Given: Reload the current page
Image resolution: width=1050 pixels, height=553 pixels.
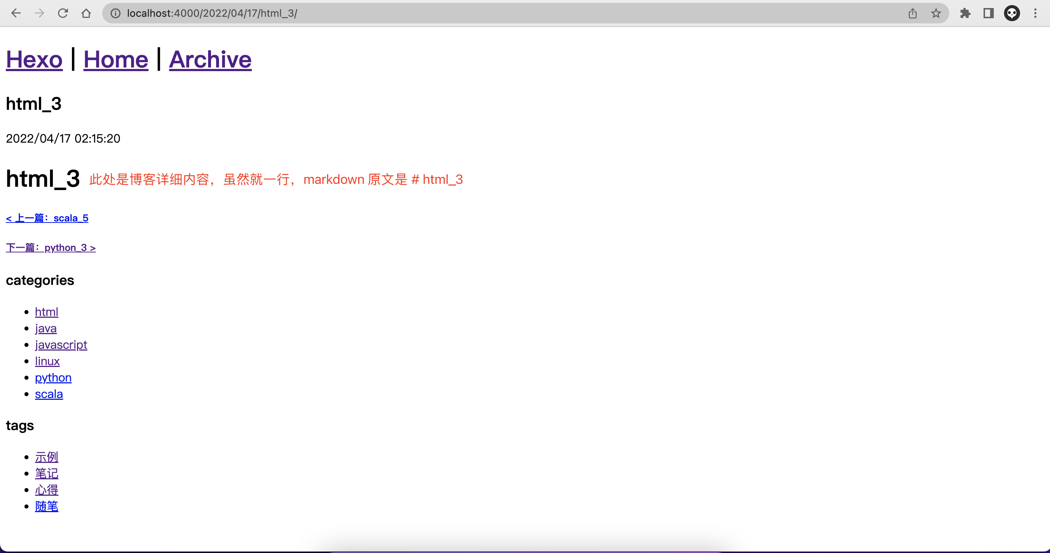Looking at the screenshot, I should [63, 13].
